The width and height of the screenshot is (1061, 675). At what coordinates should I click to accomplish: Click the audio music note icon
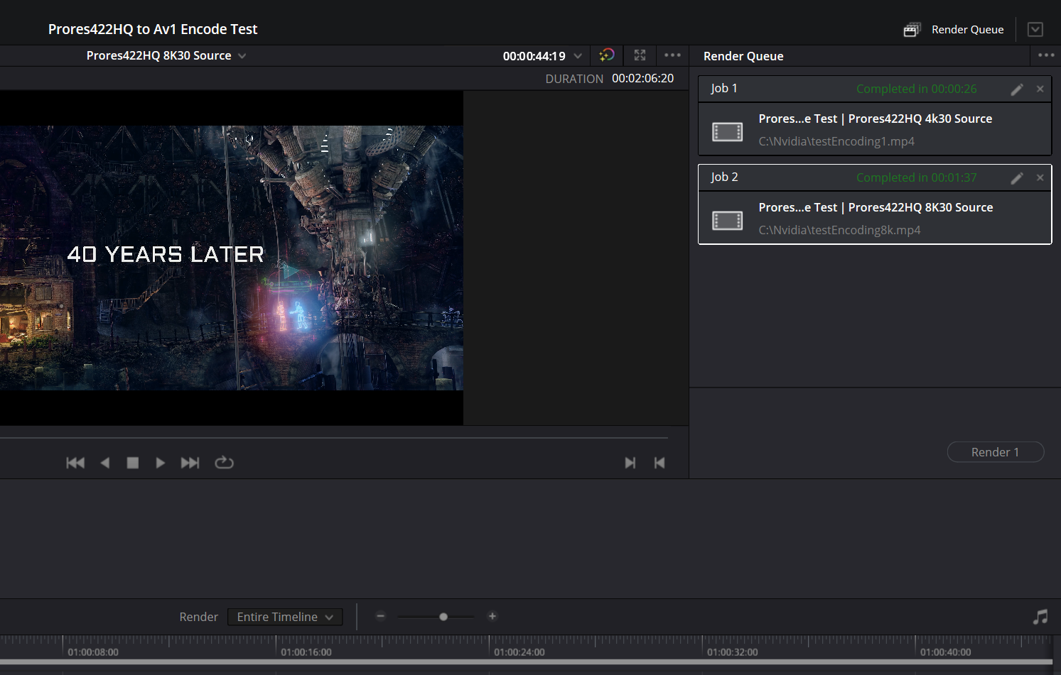click(1040, 617)
